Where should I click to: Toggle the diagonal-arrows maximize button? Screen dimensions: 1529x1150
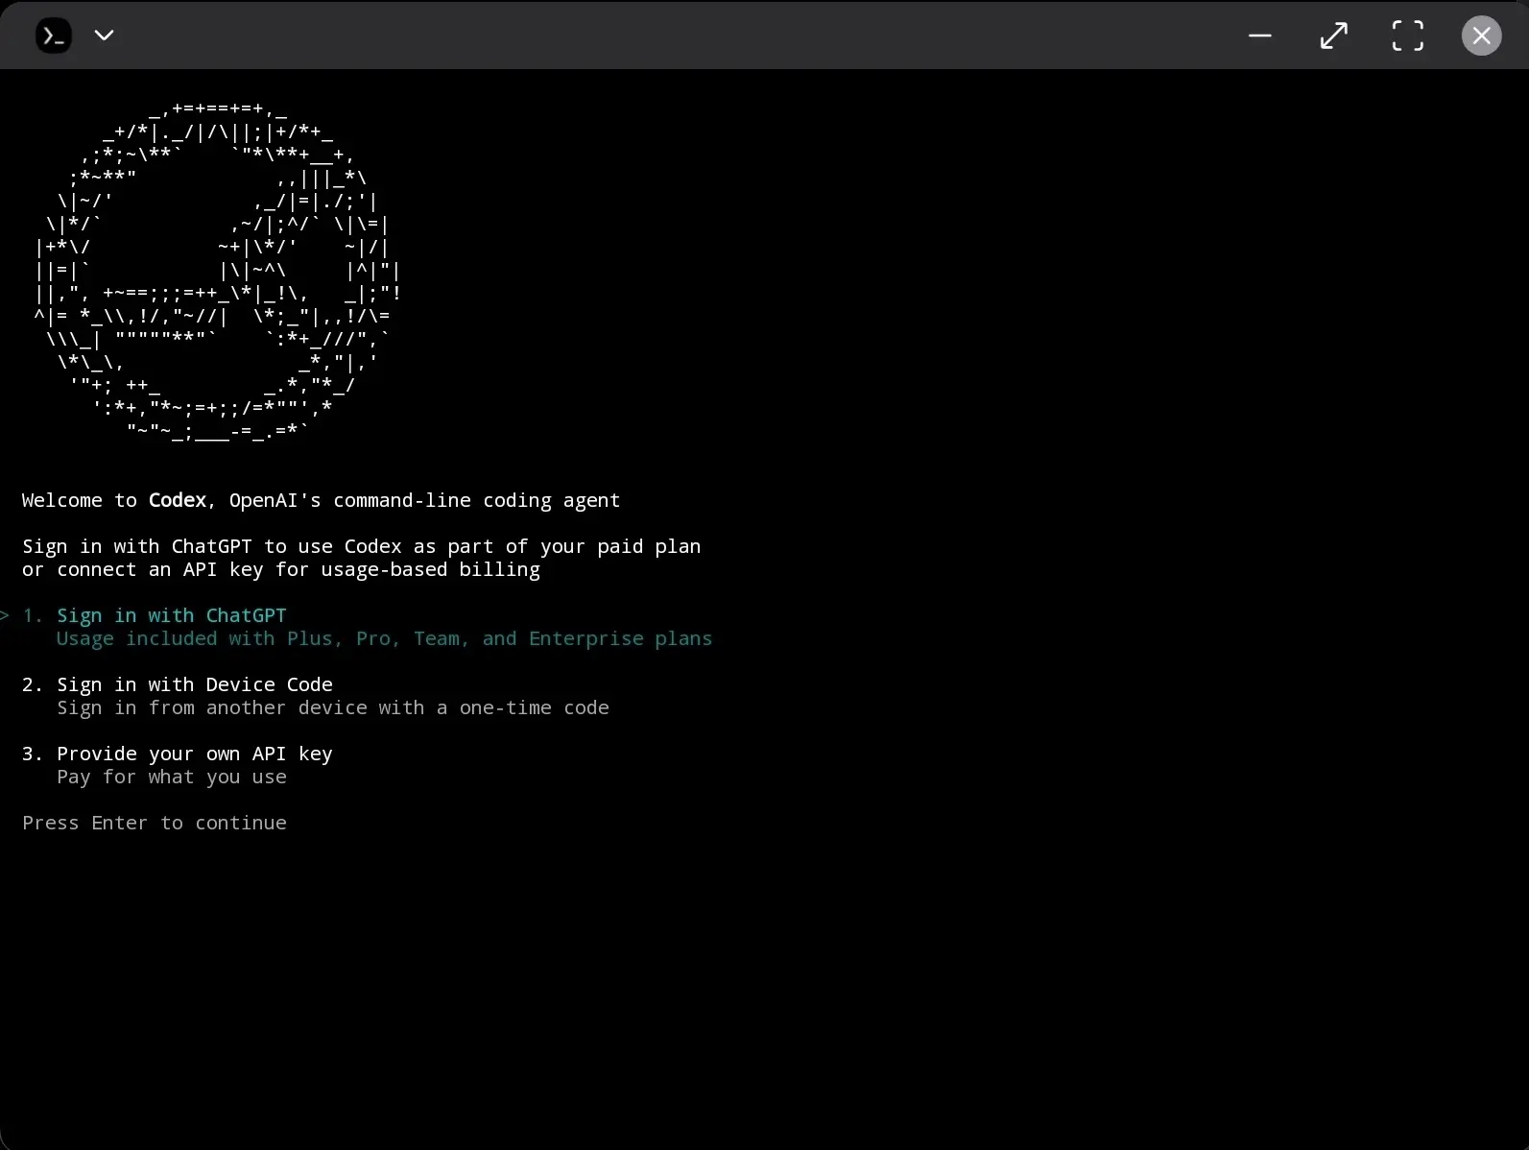pyautogui.click(x=1334, y=36)
